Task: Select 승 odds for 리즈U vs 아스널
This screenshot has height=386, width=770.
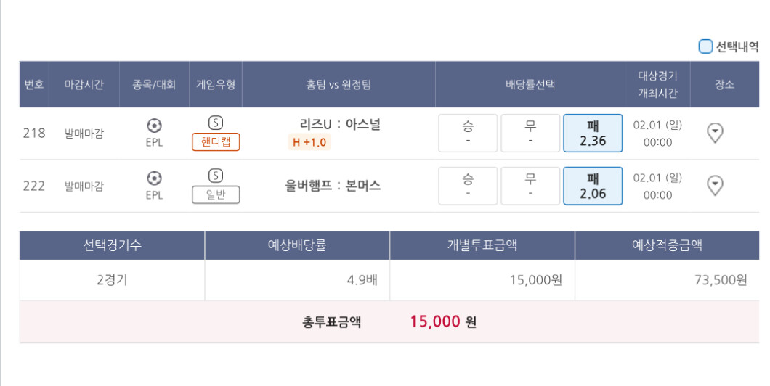Action: pyautogui.click(x=468, y=133)
